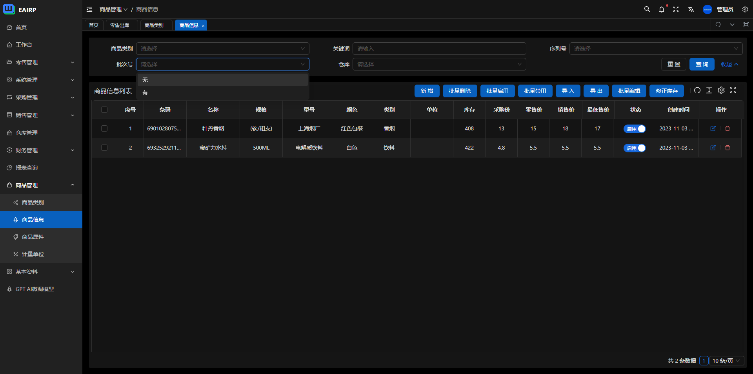Click the search magnifier icon in header
Viewport: 753px width, 374px height.
coord(647,9)
